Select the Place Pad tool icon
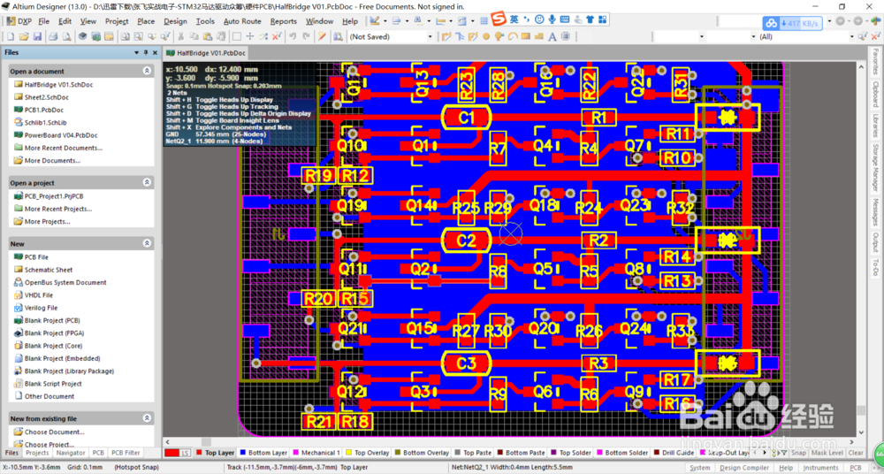Viewport: 884px width, 474px height. click(x=486, y=36)
